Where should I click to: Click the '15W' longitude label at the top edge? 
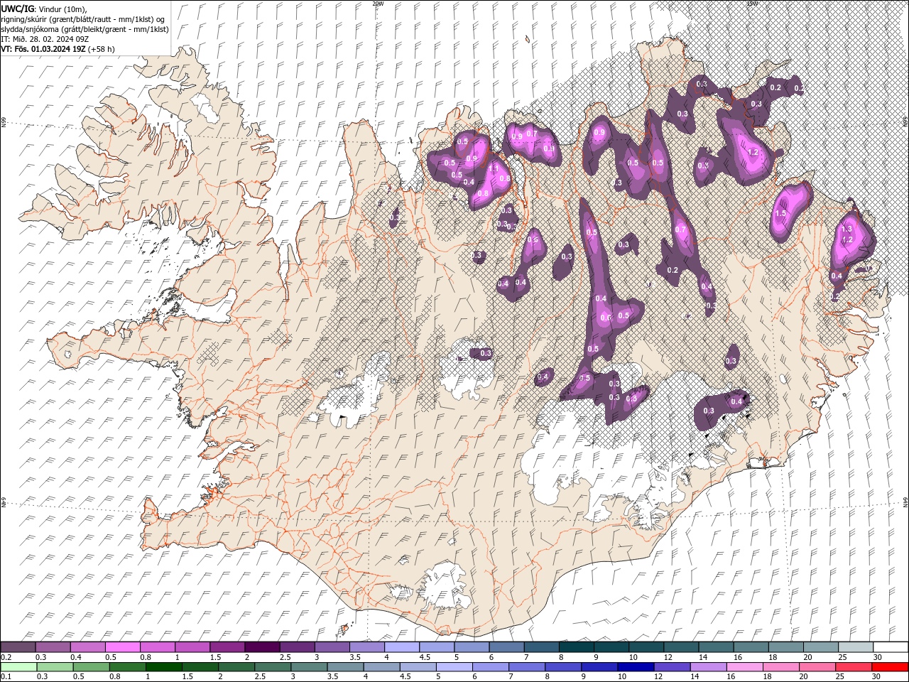pos(752,4)
